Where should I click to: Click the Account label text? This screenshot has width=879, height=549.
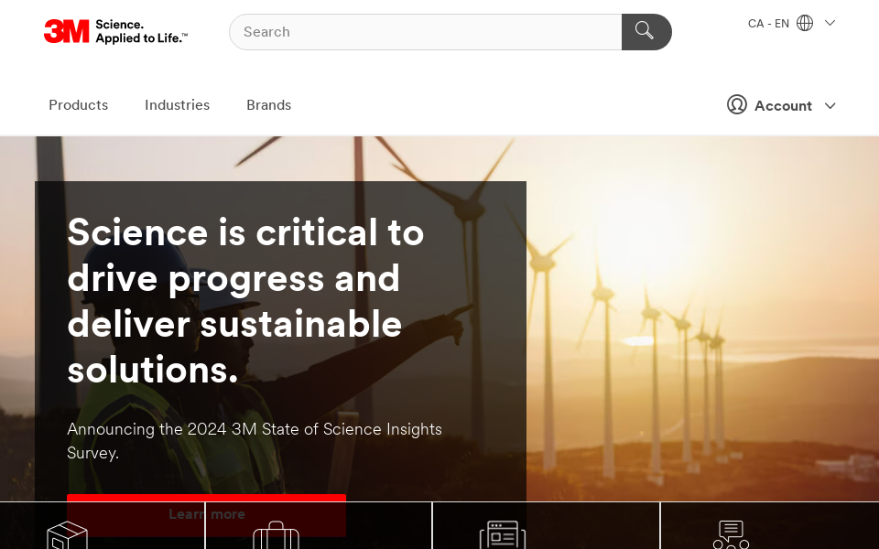[783, 106]
